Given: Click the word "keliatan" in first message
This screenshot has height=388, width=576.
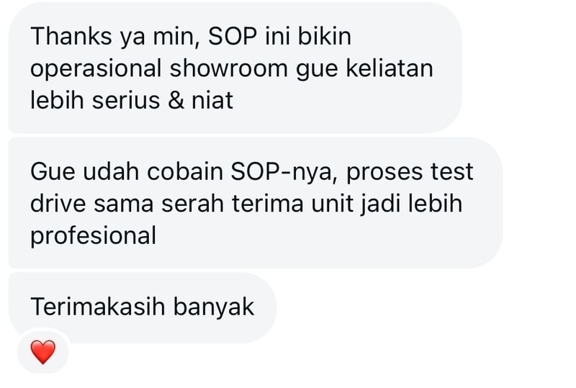Looking at the screenshot, I should (390, 68).
